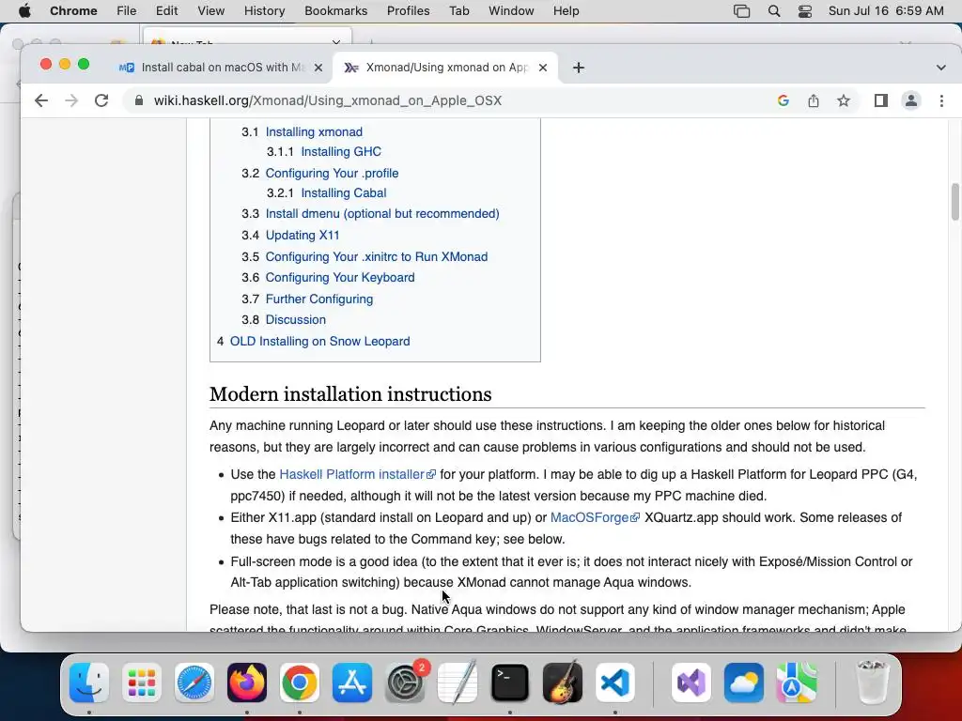The image size is (962, 721).
Task: Open Chrome three-dot menu
Action: 941,100
